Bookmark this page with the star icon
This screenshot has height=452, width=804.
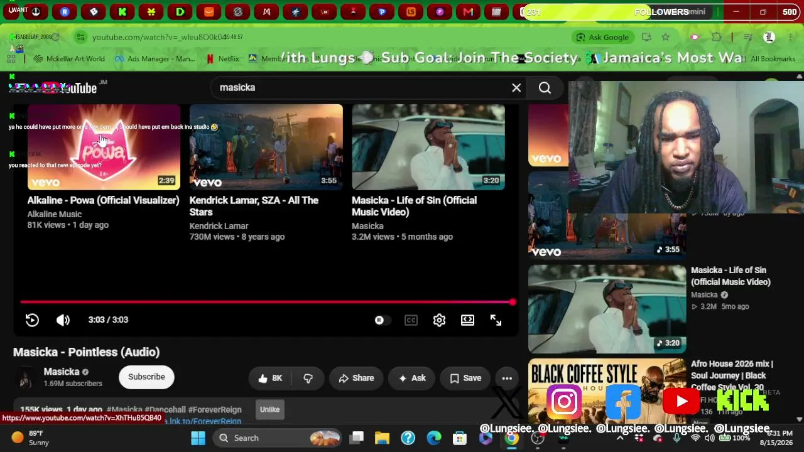pyautogui.click(x=665, y=37)
